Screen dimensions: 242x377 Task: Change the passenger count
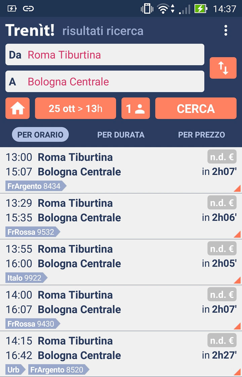[135, 108]
